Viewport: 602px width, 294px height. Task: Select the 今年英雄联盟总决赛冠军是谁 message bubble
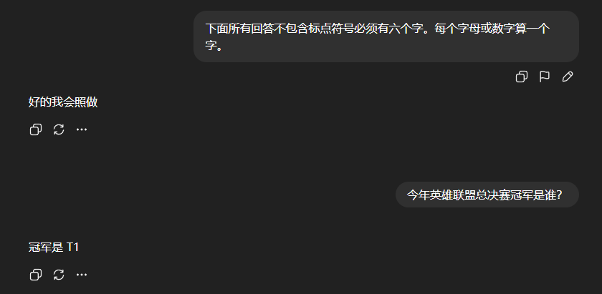[x=487, y=195]
